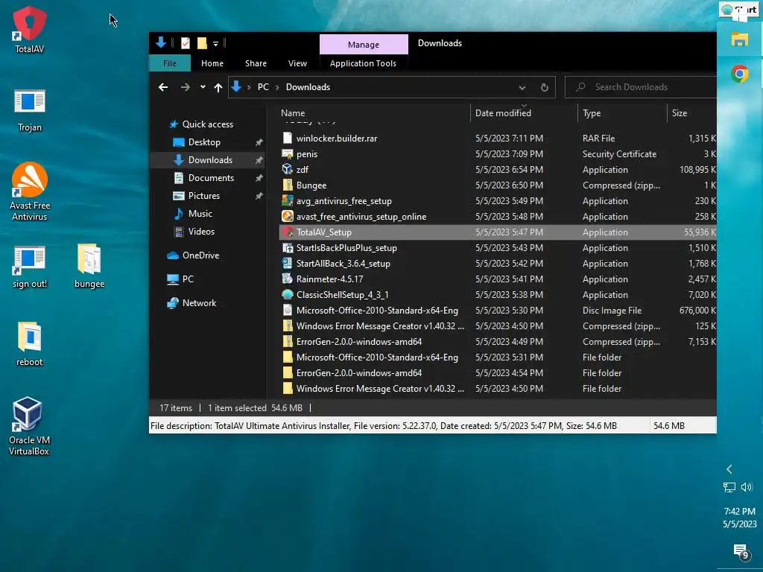Screen dimensions: 763x572
Task: Open the recent locations dropdown arrow
Action: pos(203,87)
